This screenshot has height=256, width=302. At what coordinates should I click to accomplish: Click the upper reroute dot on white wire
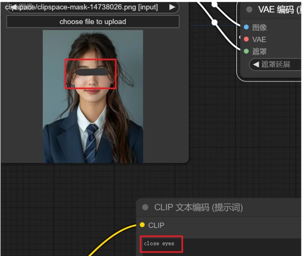pos(215,4)
